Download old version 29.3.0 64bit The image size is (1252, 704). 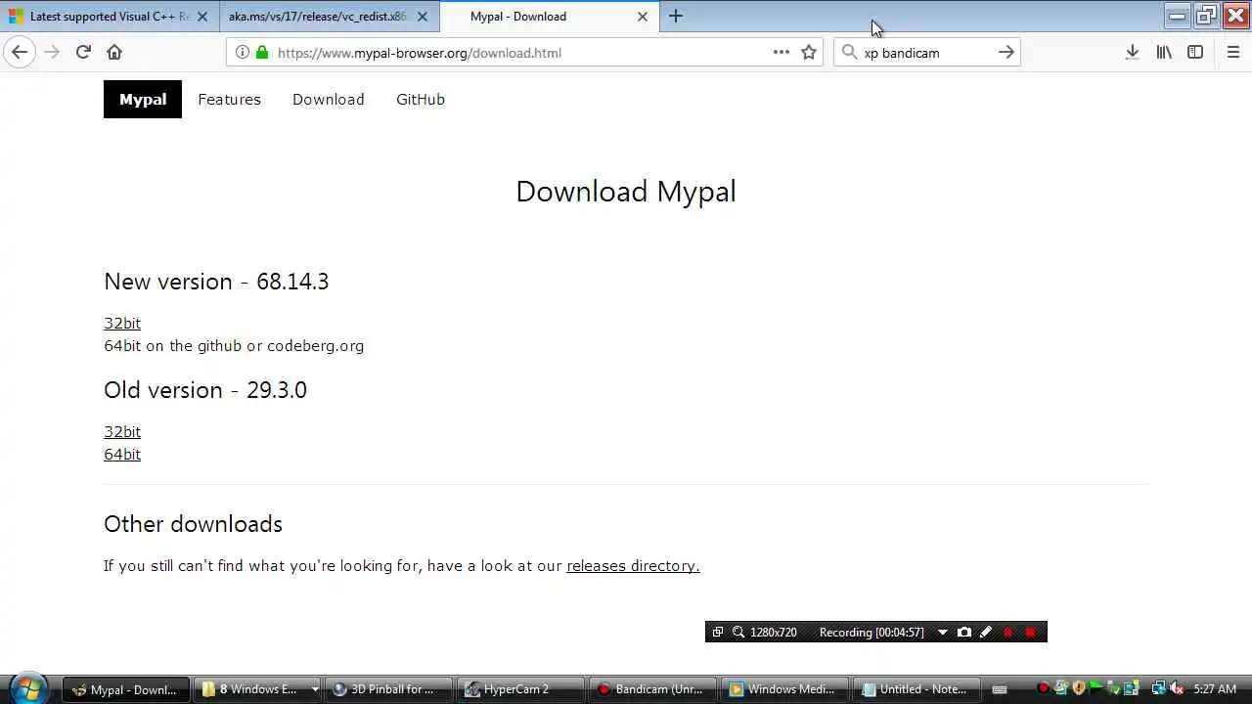122,454
